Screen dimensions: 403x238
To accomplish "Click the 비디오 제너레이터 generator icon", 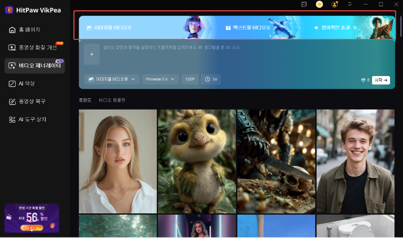I will [x=12, y=66].
